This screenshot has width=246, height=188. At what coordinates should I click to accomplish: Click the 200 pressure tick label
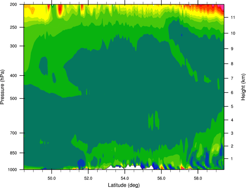point(13,5)
